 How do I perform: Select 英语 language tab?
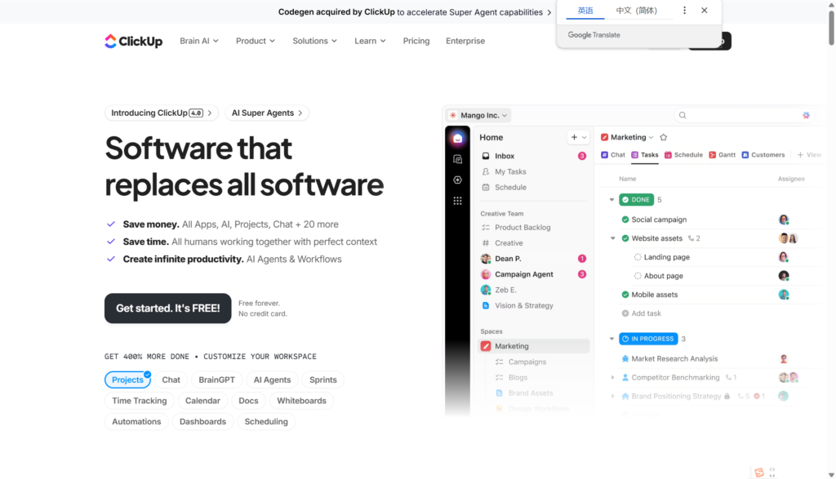[x=585, y=11]
